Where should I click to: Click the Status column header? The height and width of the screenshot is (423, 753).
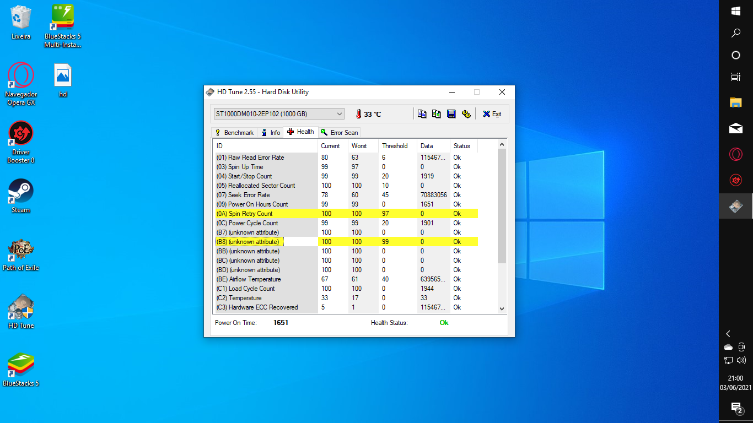[x=464, y=146]
